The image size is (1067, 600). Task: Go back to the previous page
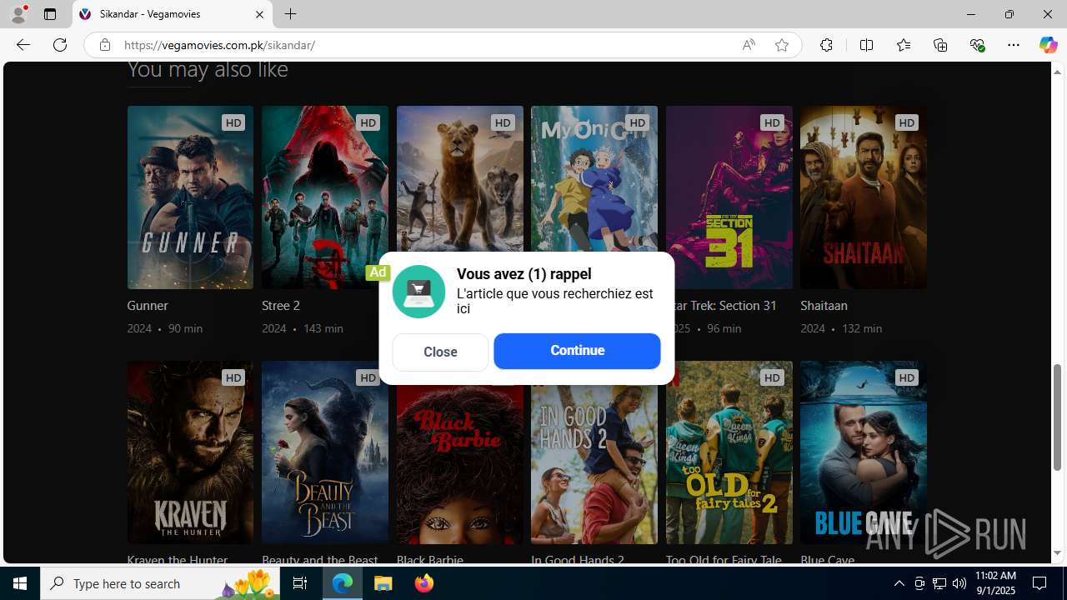click(x=23, y=45)
